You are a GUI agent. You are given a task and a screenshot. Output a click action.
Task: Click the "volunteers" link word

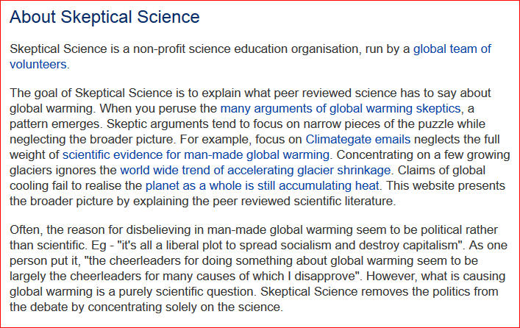(38, 64)
